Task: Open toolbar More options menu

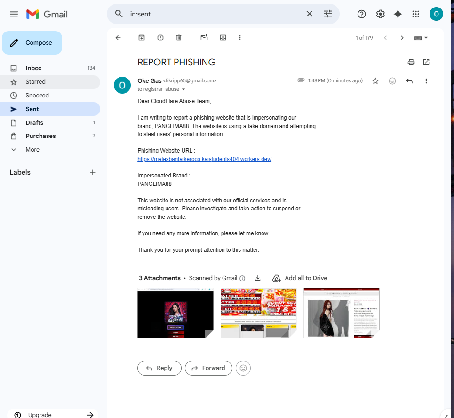Action: click(240, 38)
